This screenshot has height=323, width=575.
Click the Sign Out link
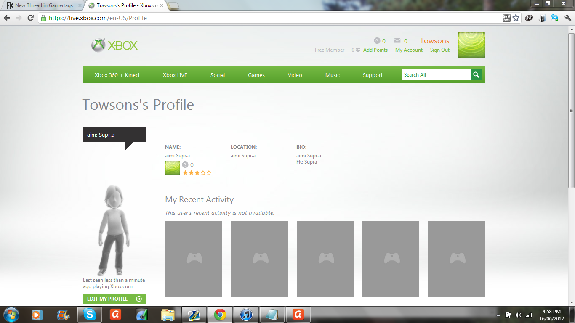point(440,50)
